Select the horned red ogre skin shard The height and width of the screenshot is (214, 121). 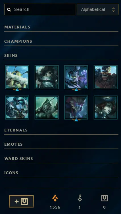106,77
